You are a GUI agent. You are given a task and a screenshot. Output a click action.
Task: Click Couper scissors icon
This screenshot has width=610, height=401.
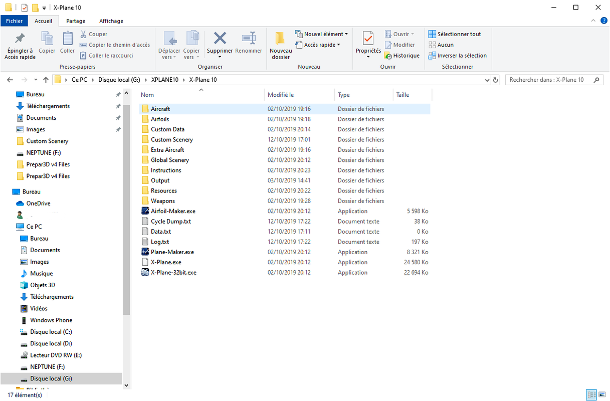[x=84, y=34]
